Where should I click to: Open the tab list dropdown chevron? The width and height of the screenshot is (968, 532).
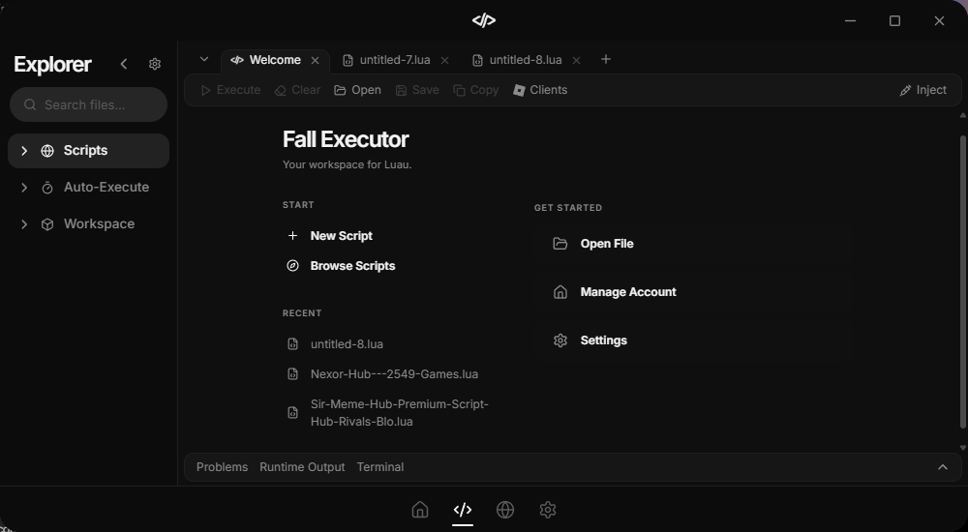203,59
